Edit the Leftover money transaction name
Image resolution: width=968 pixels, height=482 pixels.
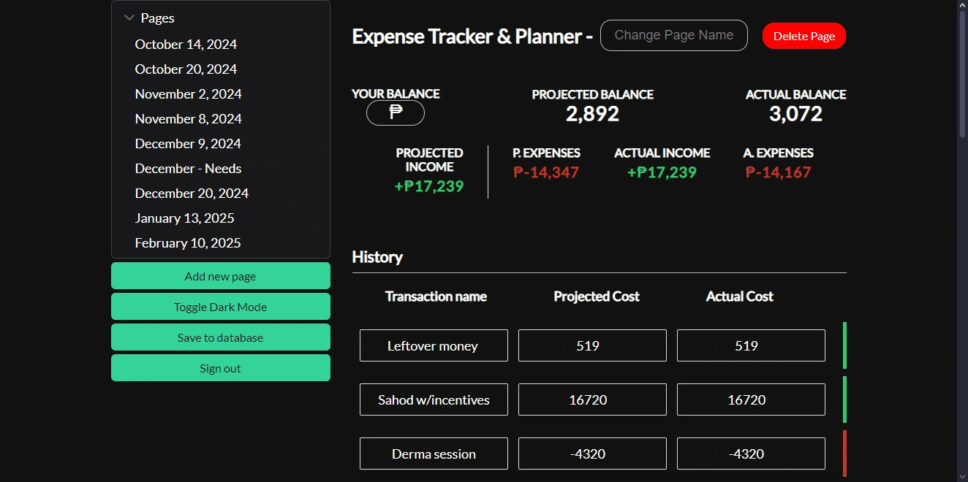[434, 345]
